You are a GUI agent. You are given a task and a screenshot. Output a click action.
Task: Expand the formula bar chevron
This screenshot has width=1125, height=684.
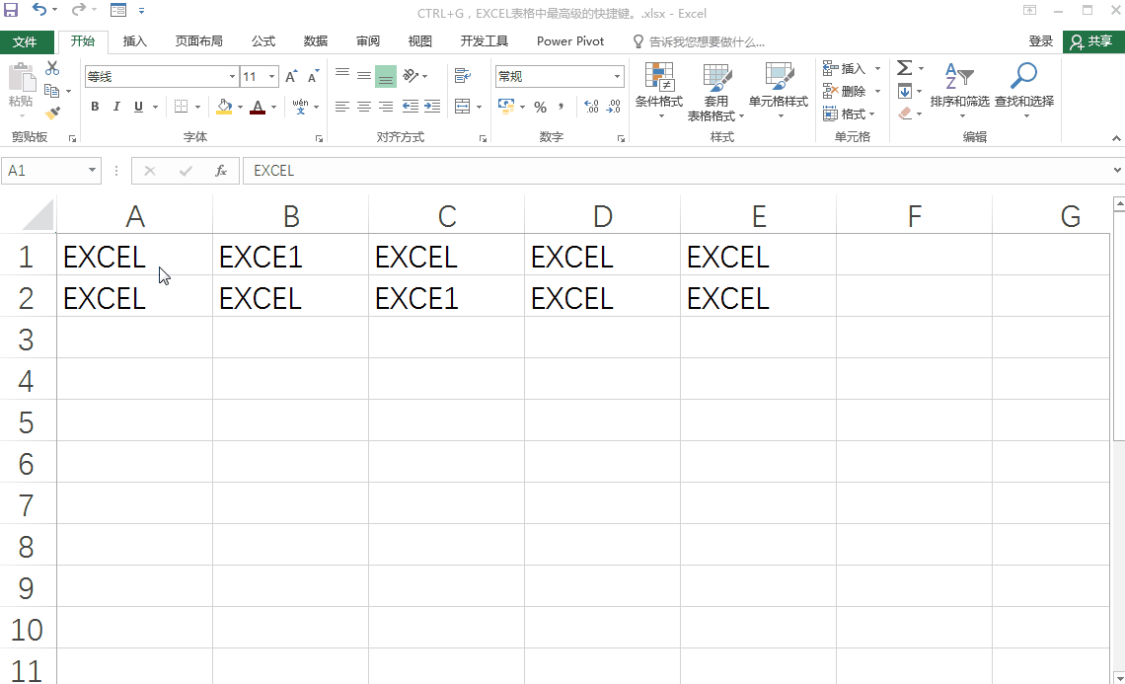coord(1117,171)
